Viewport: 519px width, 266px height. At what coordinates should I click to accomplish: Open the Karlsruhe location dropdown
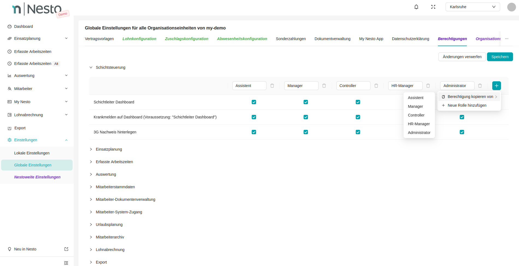click(x=472, y=7)
